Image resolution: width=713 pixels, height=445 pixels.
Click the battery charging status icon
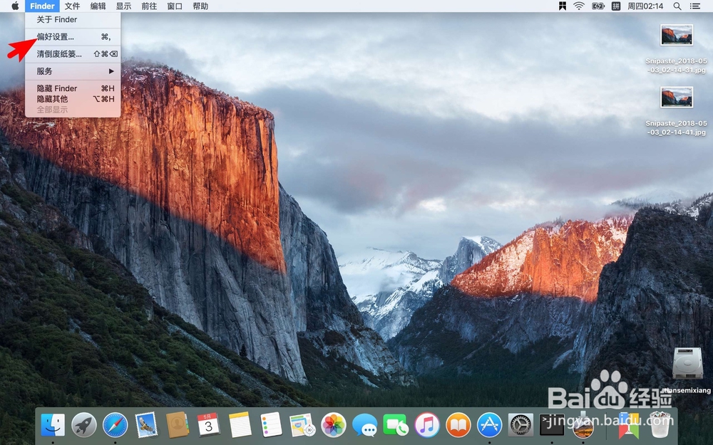coord(597,6)
